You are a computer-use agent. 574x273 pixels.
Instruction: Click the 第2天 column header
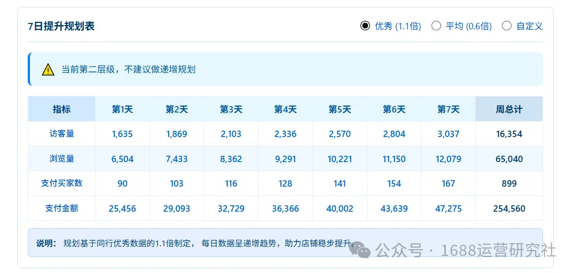click(176, 109)
